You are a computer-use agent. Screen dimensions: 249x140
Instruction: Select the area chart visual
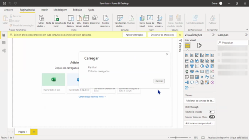pos(192,61)
